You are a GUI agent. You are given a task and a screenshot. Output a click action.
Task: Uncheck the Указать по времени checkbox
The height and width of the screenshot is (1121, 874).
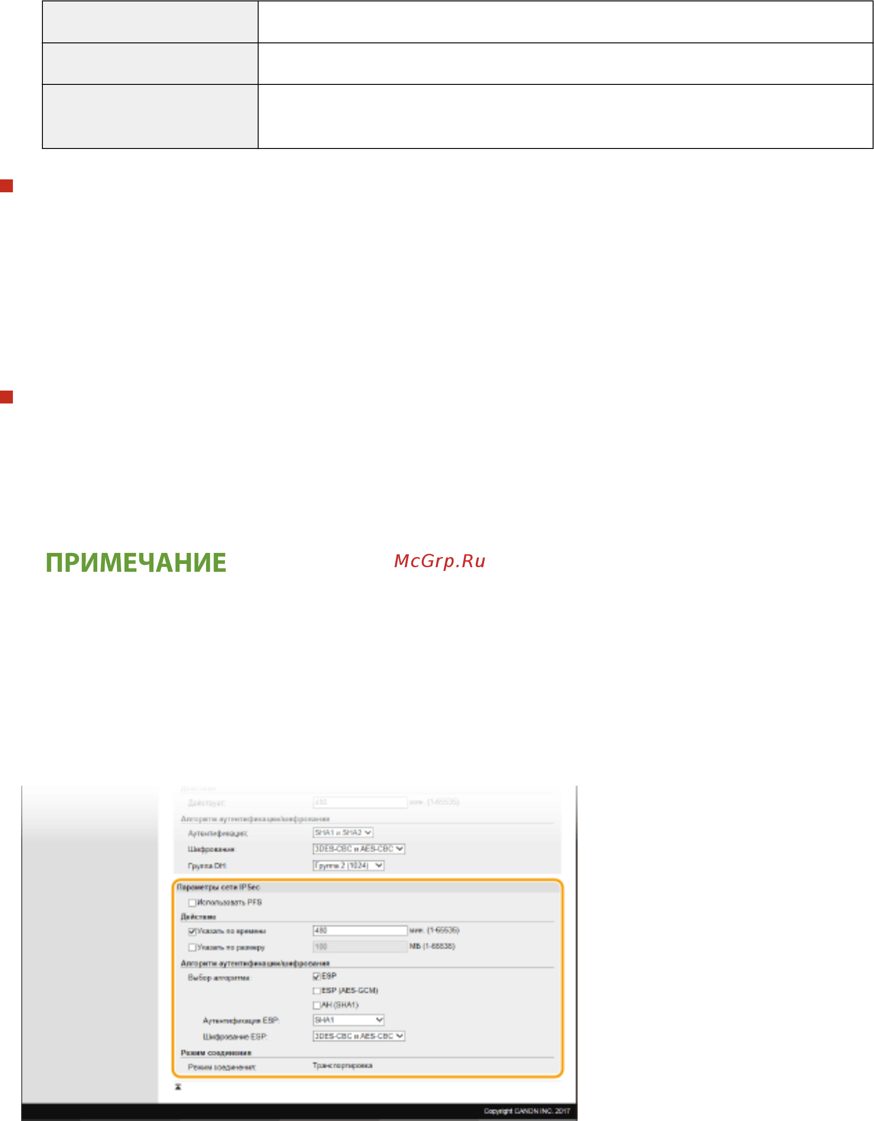coord(192,931)
